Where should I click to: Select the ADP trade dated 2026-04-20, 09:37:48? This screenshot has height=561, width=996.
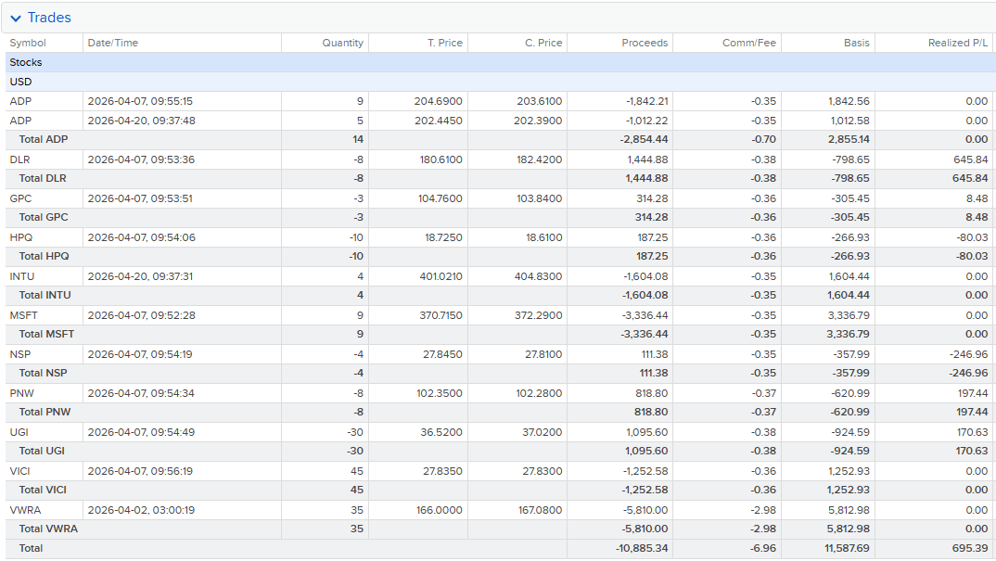point(501,121)
